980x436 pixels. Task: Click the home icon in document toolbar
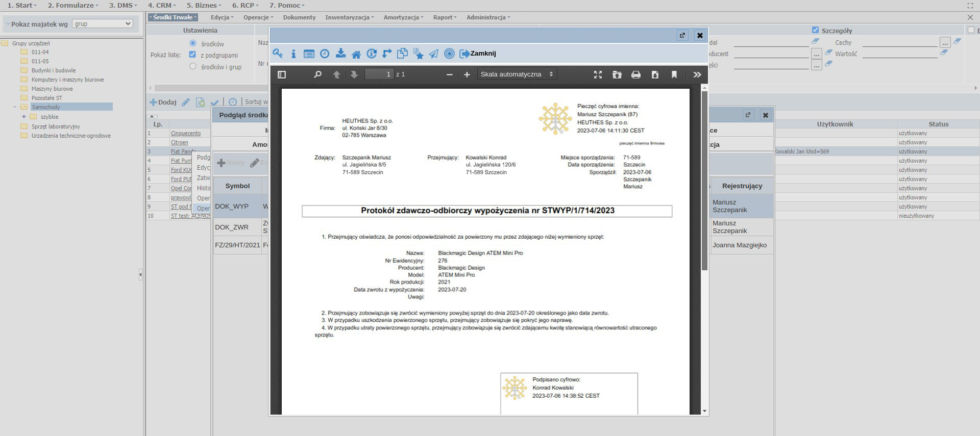coord(356,54)
